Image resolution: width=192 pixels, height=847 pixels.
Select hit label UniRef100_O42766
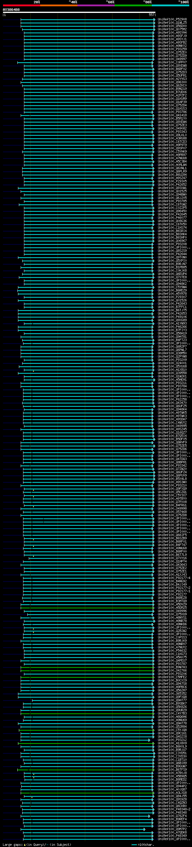[172, 670]
